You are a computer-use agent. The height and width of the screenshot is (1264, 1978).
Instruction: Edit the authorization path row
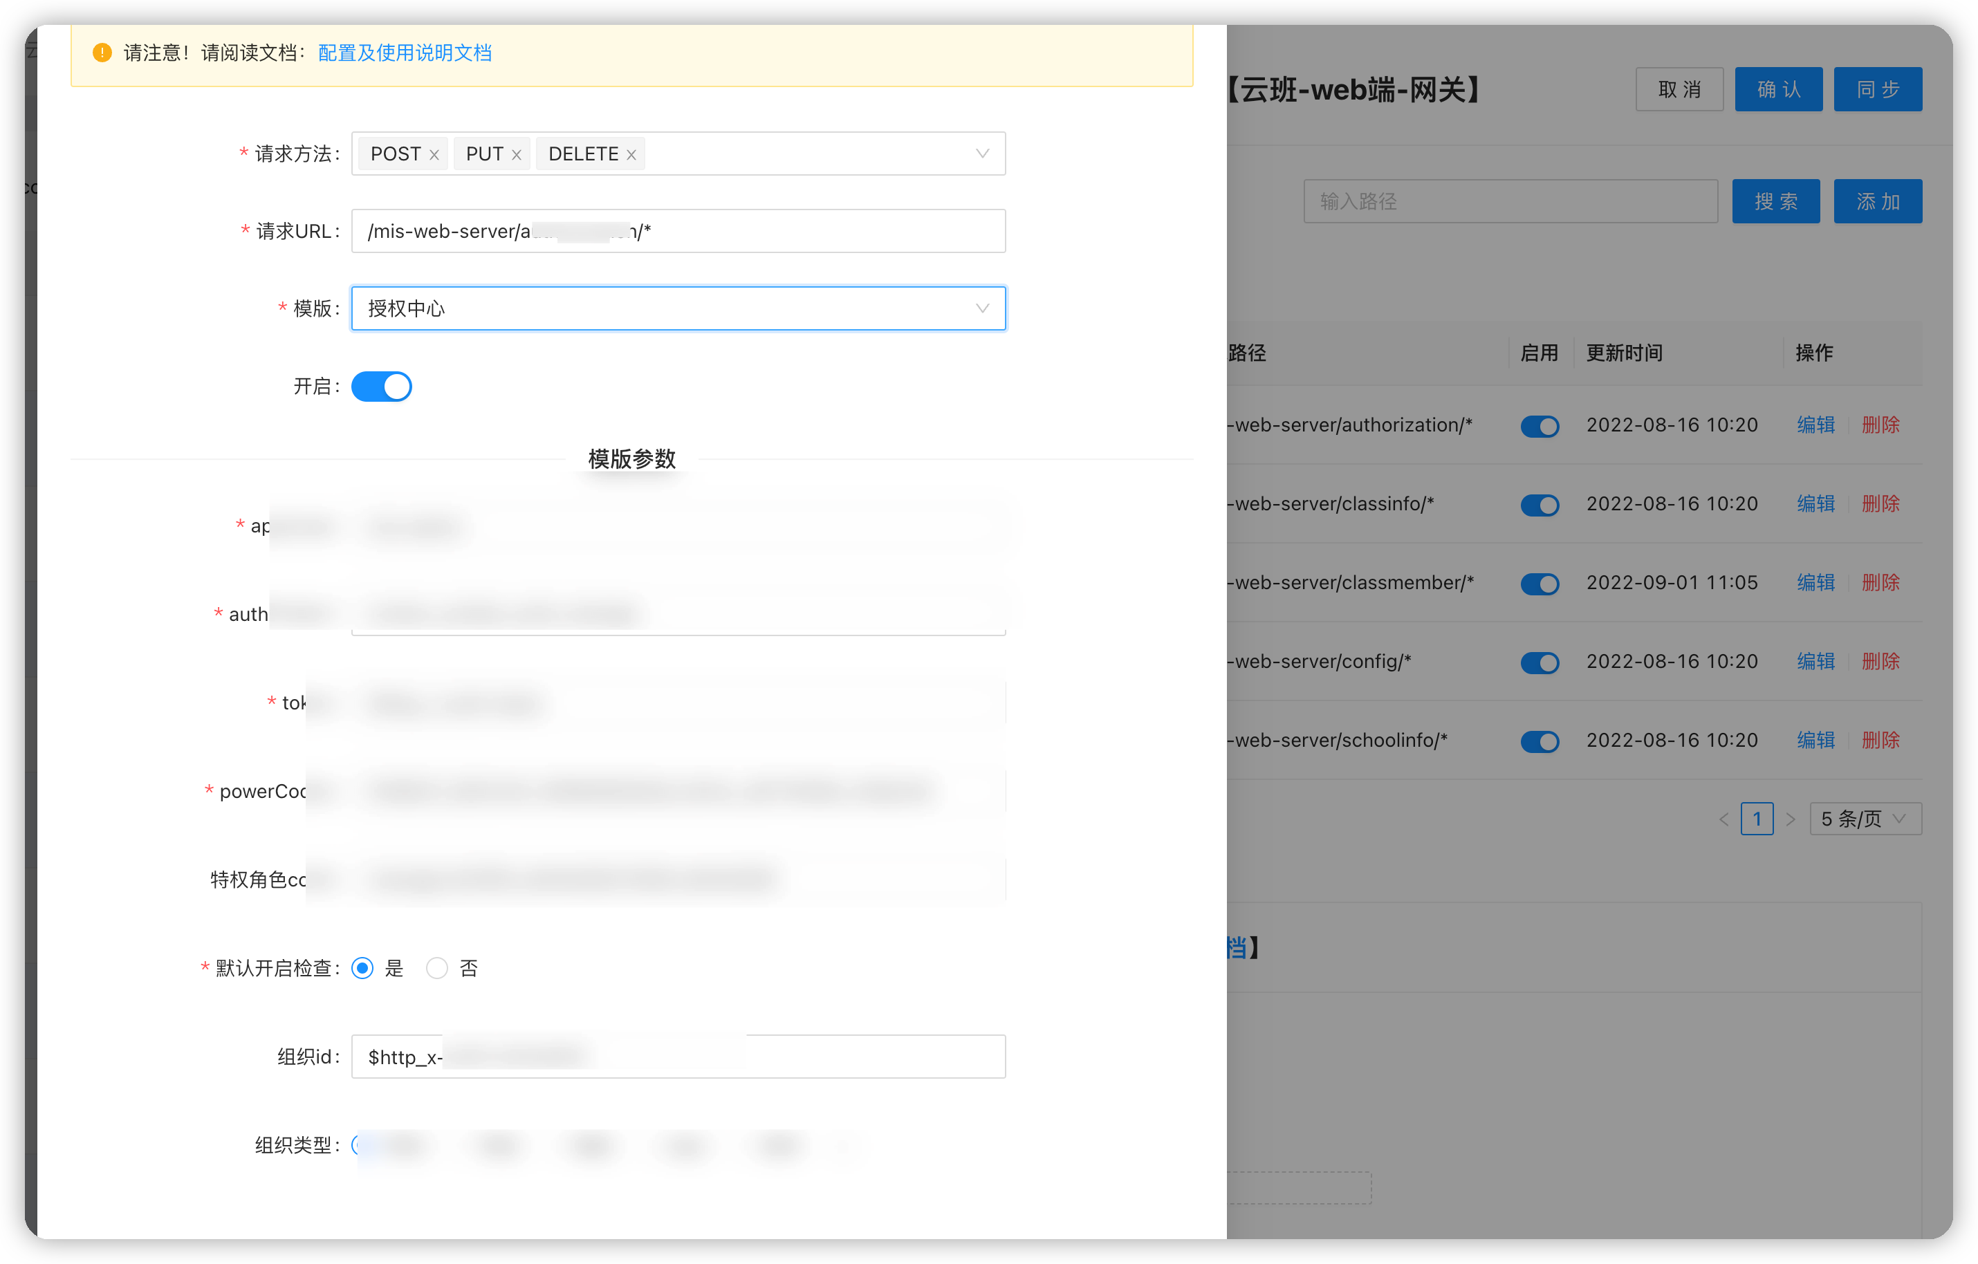(x=1815, y=425)
